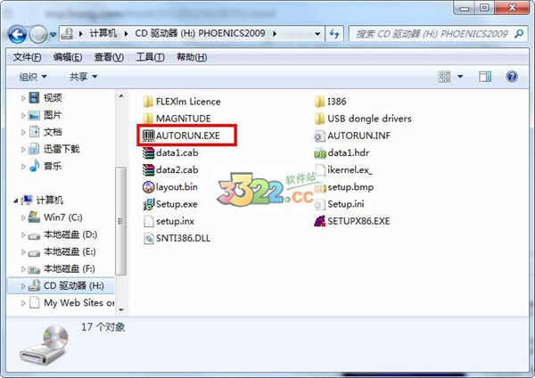
Task: Click the Forward navigation arrow
Action: 38,34
